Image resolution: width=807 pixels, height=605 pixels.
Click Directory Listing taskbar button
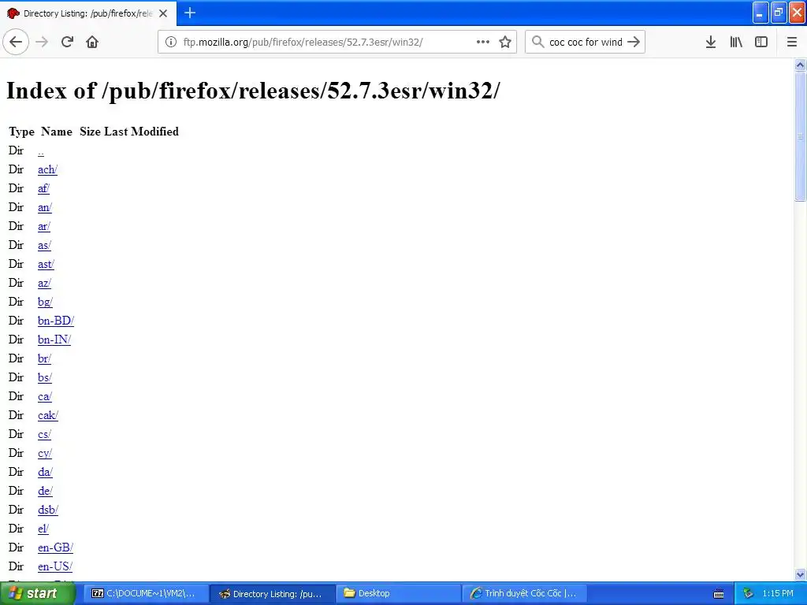273,593
